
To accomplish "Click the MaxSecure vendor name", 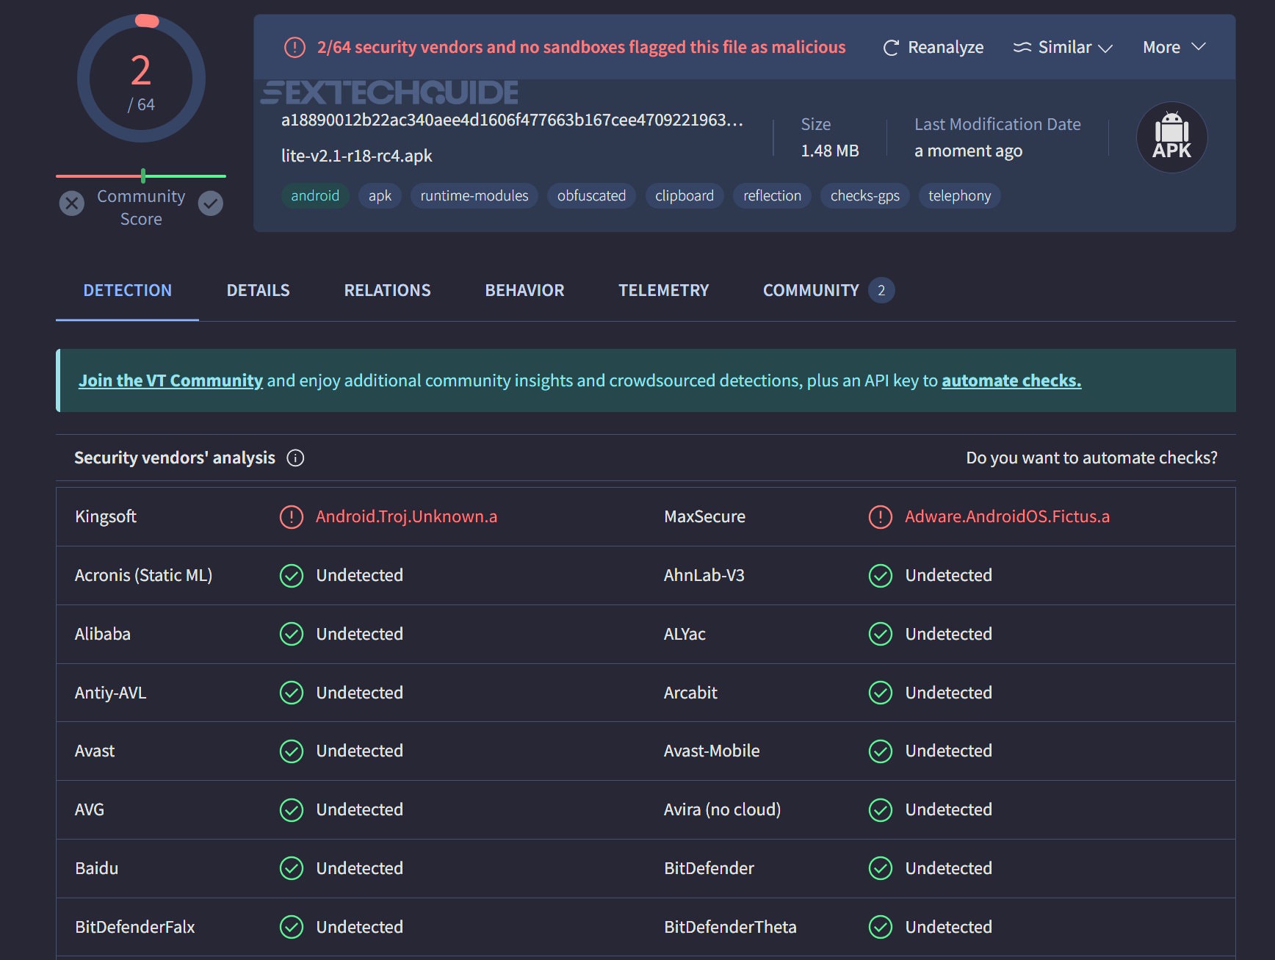I will [704, 517].
